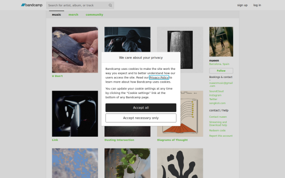The image size is (285, 178).
Task: Open the blue sky blossom album cover
Action: coord(75,163)
